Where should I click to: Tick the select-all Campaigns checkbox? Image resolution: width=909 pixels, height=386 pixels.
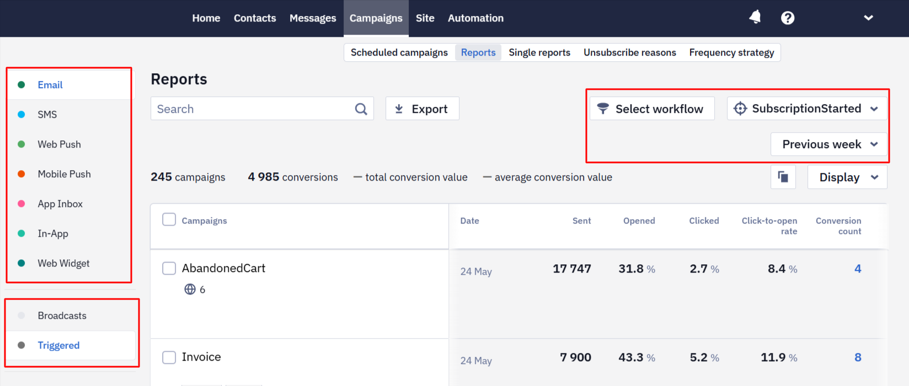coord(169,220)
